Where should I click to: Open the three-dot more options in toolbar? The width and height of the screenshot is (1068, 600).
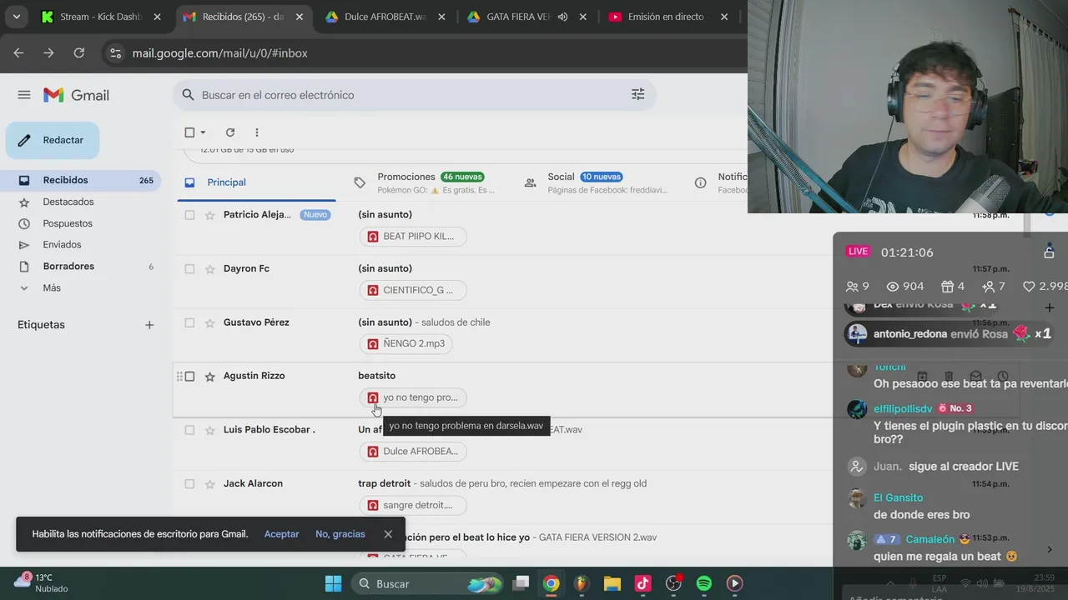point(256,132)
